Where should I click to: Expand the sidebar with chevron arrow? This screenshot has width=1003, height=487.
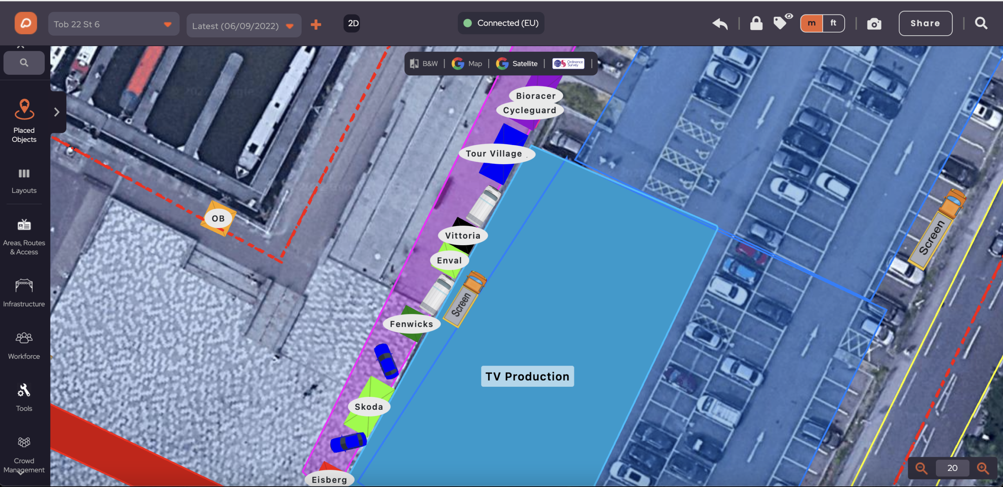point(57,112)
